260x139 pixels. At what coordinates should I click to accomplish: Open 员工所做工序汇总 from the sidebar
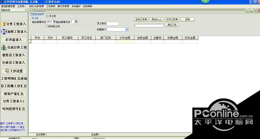tap(14, 86)
